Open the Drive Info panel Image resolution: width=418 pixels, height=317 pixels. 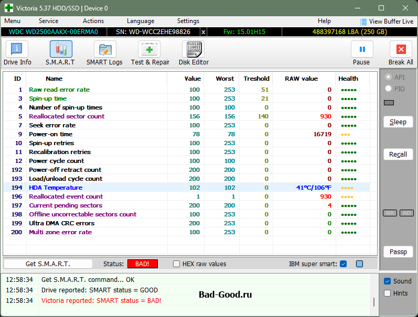[x=17, y=53]
